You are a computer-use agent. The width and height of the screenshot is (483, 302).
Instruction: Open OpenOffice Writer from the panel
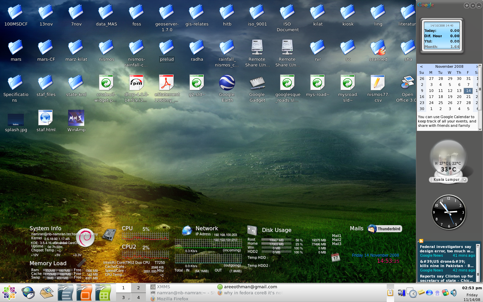click(65, 293)
